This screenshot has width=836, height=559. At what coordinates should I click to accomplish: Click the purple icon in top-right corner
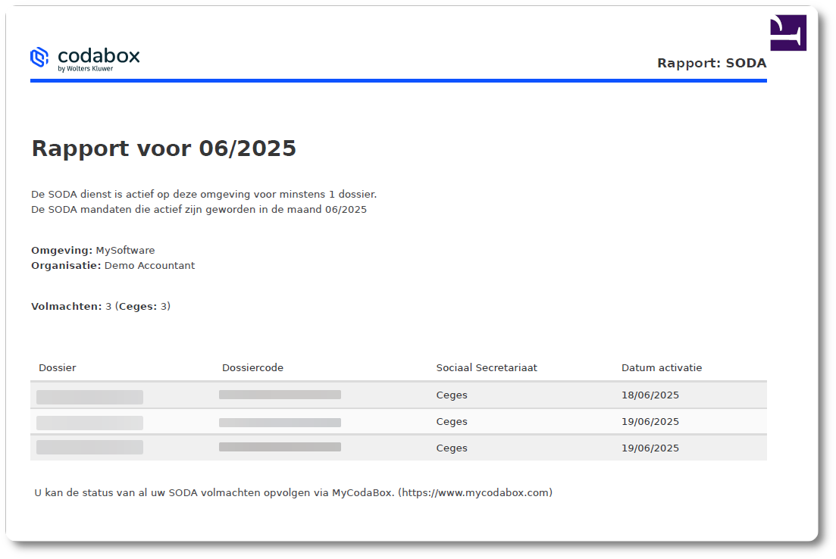[788, 33]
